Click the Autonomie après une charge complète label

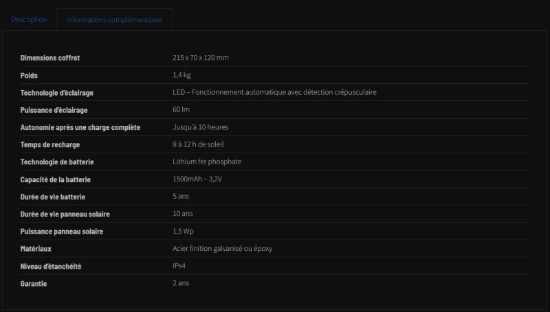click(x=80, y=127)
